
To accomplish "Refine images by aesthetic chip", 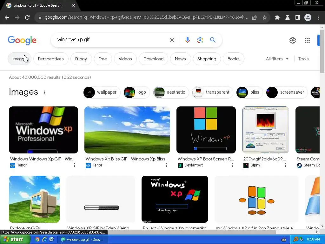I will (x=171, y=92).
